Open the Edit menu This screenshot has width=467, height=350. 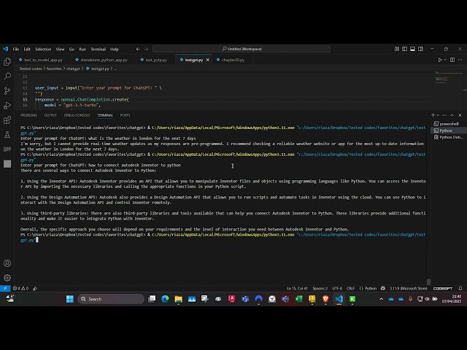click(27, 49)
